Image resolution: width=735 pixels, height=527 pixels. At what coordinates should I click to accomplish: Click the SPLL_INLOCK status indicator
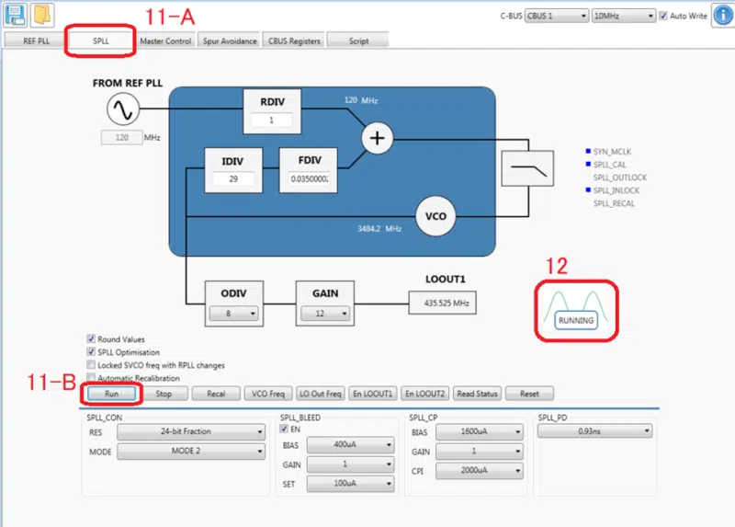(589, 190)
